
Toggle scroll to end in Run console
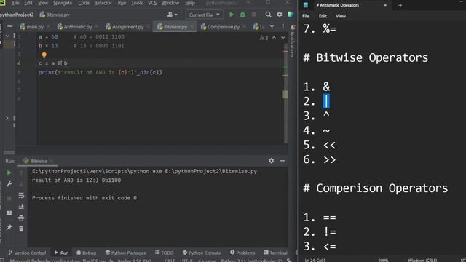pos(21,207)
